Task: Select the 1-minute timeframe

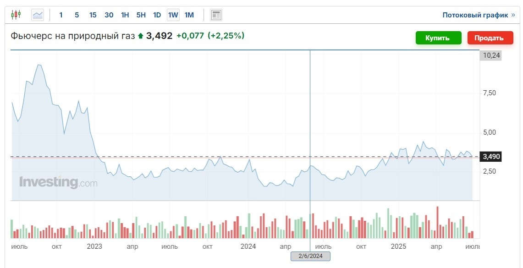Action: click(x=61, y=15)
